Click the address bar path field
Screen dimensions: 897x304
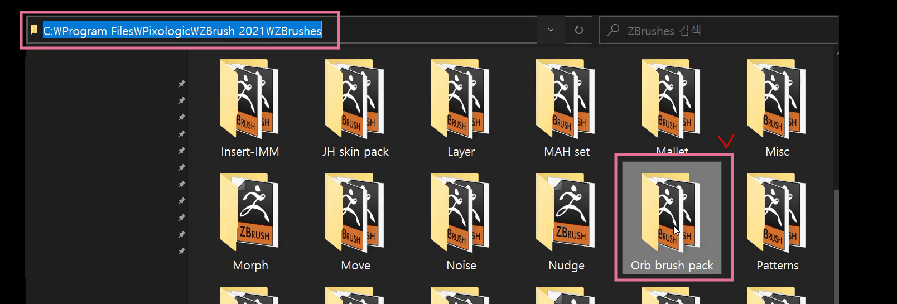(282, 30)
